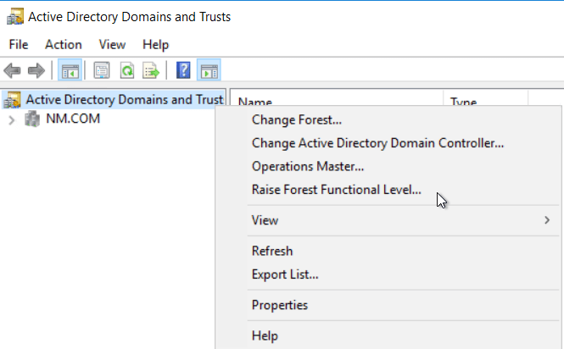Open the View menu in menu bar
564x349 pixels.
coord(112,45)
